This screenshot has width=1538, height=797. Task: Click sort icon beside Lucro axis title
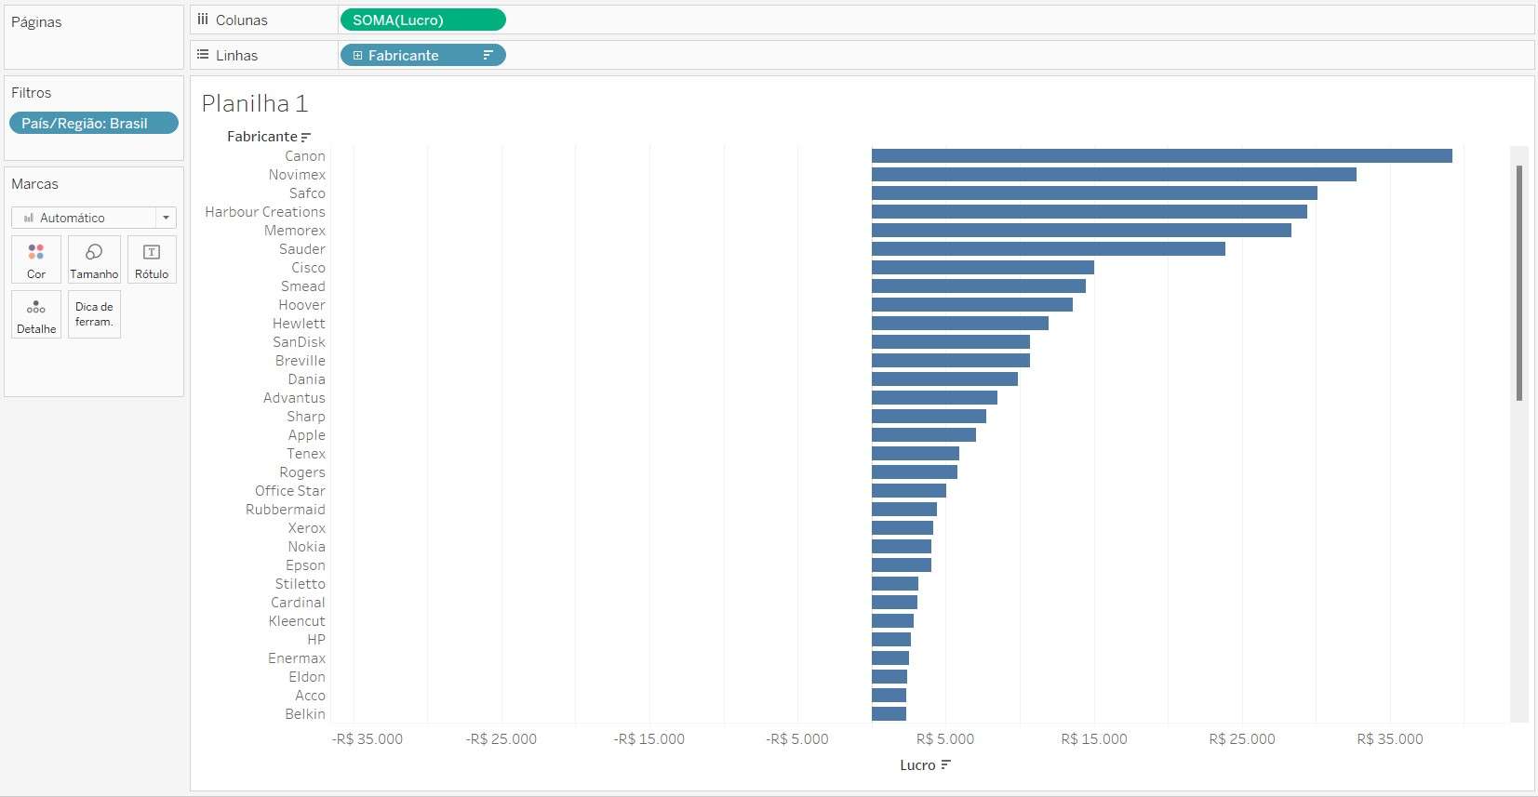coord(945,765)
